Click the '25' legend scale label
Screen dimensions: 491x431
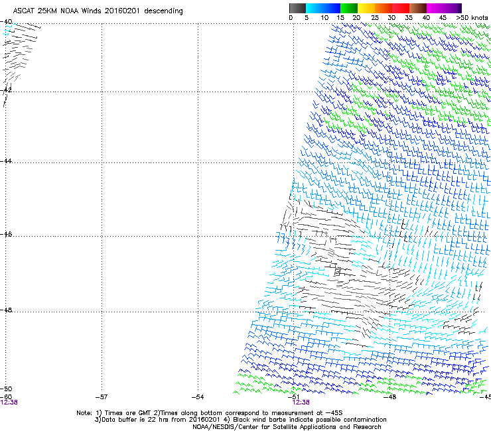click(x=375, y=18)
